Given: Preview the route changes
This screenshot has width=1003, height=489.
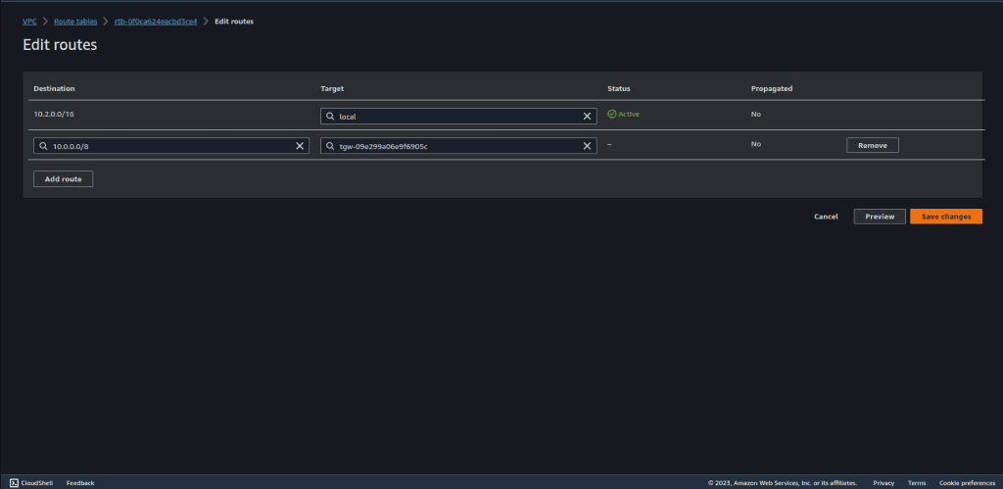Looking at the screenshot, I should pyautogui.click(x=879, y=216).
